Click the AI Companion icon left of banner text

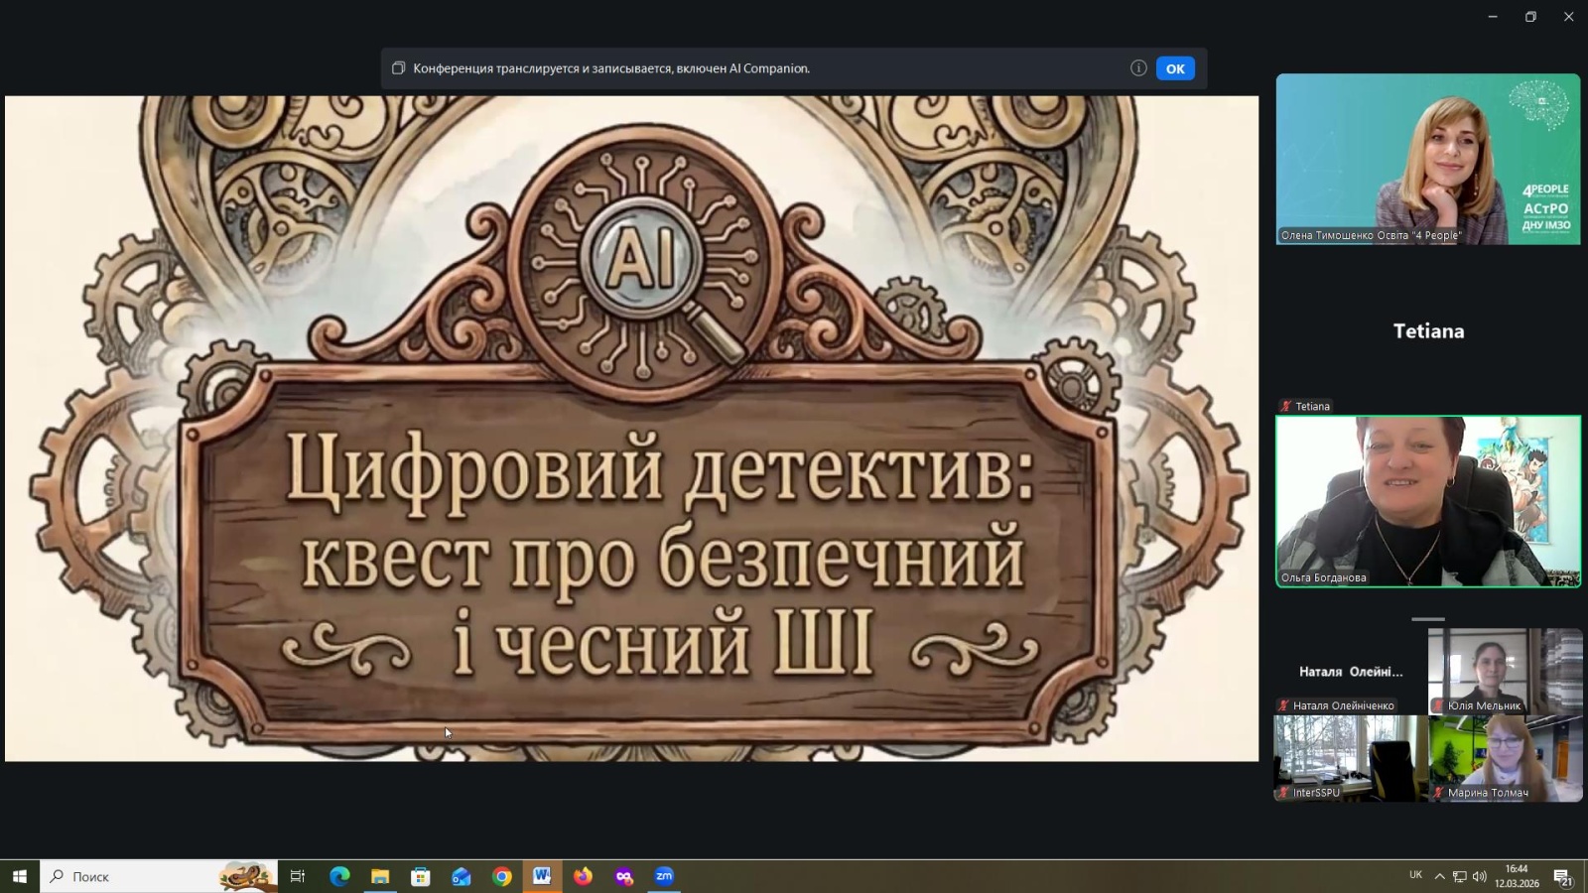[398, 68]
